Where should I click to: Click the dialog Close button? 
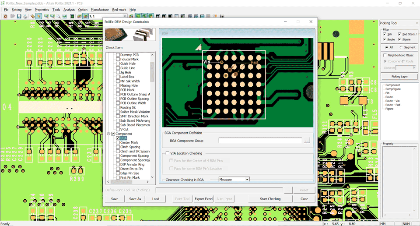coord(304,199)
